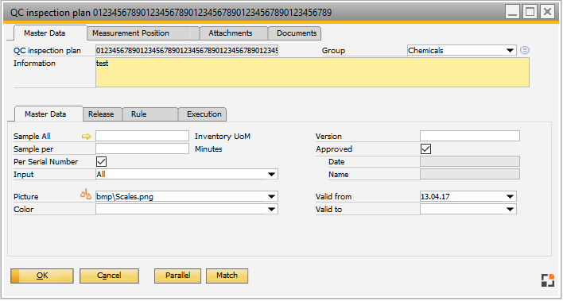Viewport: 563px width, 301px height.
Task: Click the OK button
Action: [x=42, y=276]
